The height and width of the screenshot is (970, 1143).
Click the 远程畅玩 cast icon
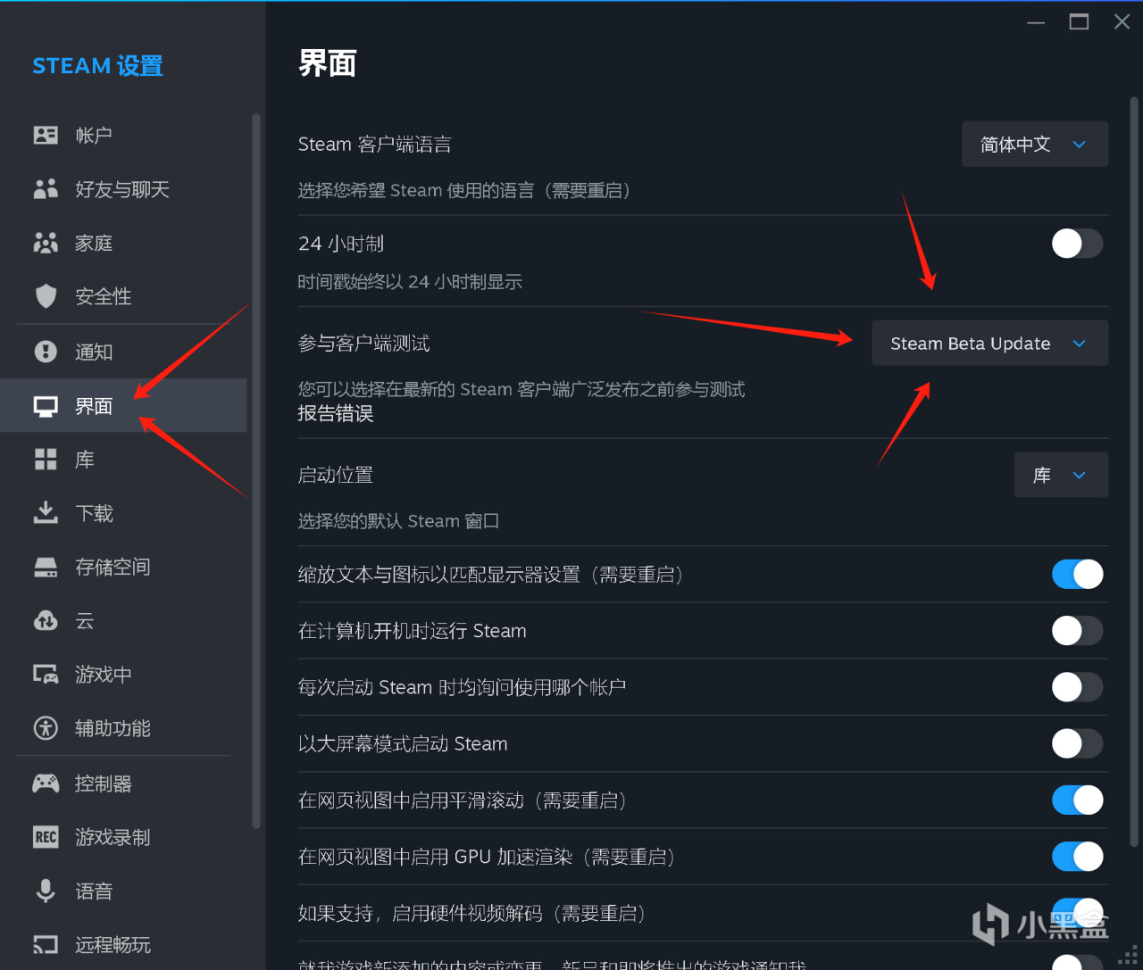(46, 944)
